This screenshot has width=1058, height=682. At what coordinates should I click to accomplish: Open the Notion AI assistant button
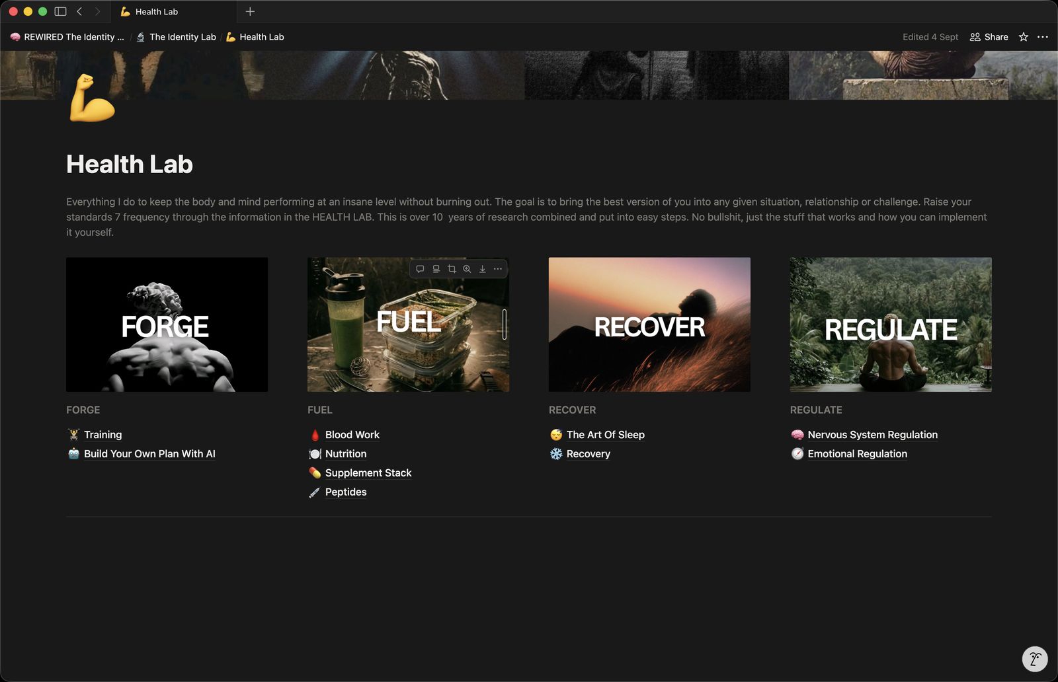(1035, 659)
